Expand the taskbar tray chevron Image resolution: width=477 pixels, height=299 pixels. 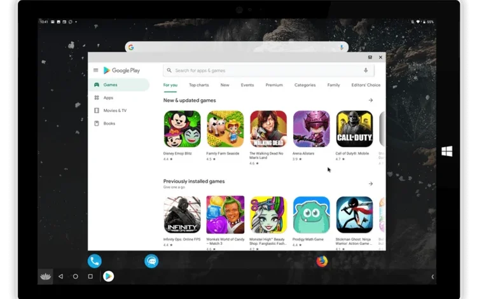click(x=432, y=277)
